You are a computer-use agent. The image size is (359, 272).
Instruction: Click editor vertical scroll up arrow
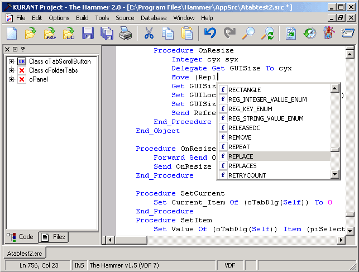[x=350, y=54]
